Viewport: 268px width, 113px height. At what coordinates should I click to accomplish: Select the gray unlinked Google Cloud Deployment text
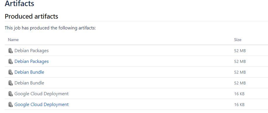point(41,94)
